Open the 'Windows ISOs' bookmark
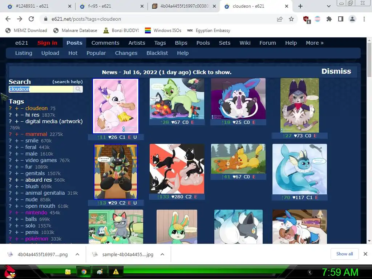Image resolution: width=372 pixels, height=279 pixels. 163,31
